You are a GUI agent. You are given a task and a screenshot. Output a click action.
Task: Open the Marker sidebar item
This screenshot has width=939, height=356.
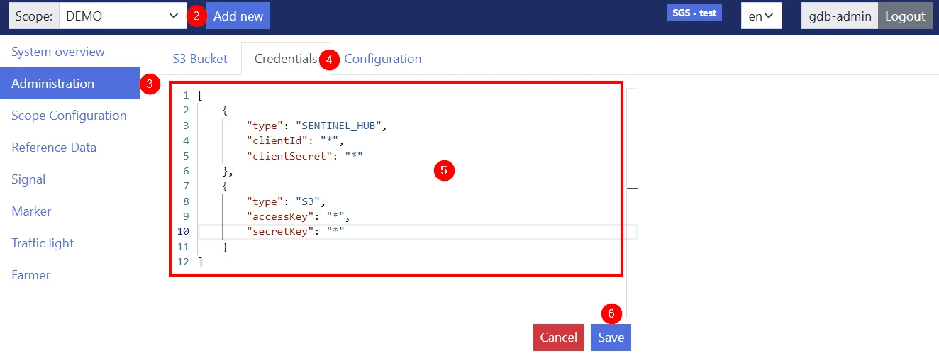pyautogui.click(x=31, y=211)
